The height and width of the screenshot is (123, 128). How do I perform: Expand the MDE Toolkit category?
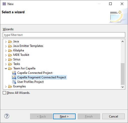coord(6,55)
